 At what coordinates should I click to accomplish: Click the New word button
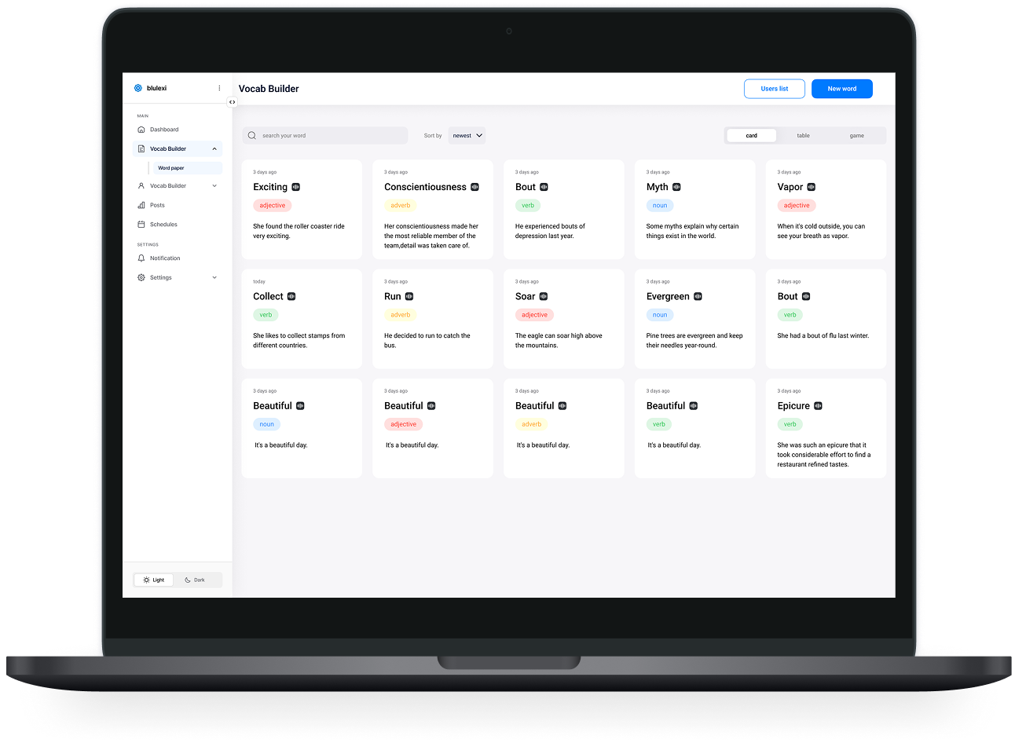841,89
